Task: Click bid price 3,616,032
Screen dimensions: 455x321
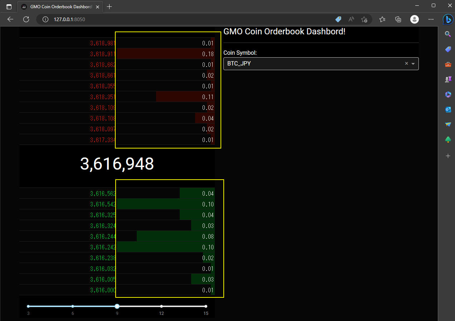Action: point(103,269)
